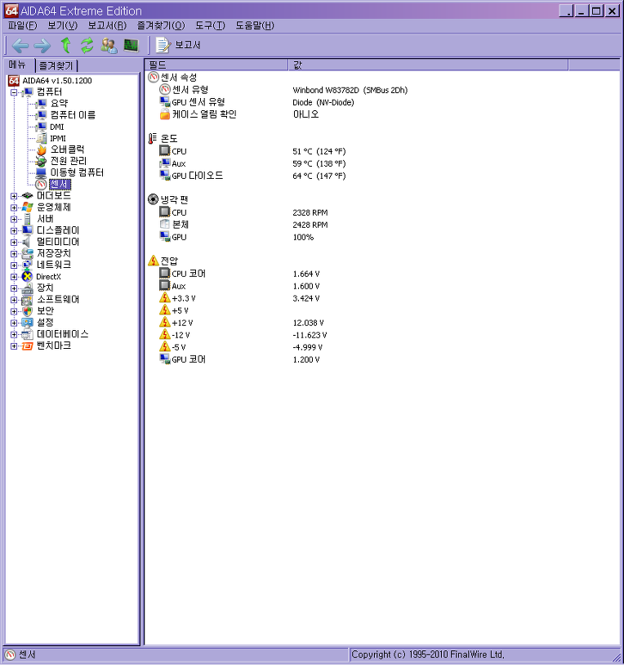The width and height of the screenshot is (624, 665).
Task: Click the green monitor chip toolbar icon
Action: (131, 45)
